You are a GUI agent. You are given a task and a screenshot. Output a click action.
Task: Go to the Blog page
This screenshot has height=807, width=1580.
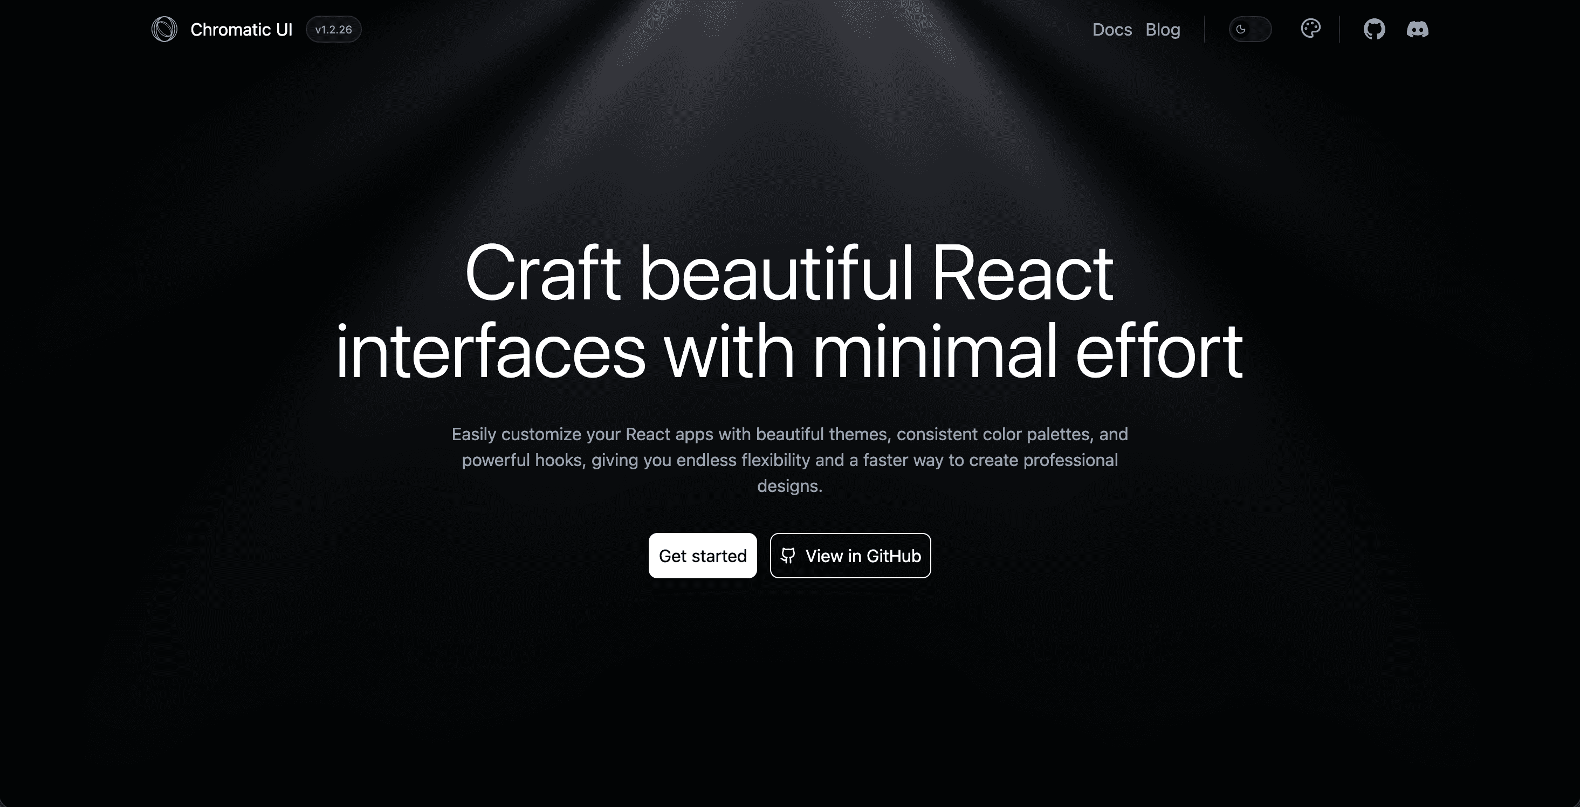[1163, 30]
